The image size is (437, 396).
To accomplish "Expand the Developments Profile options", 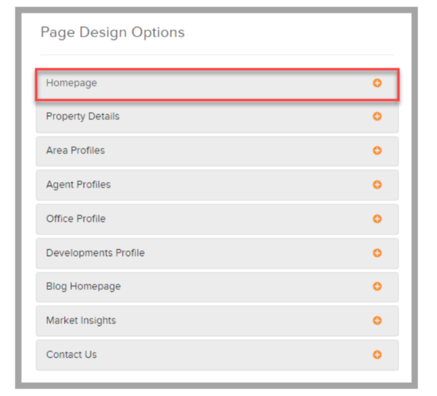I will (x=217, y=253).
